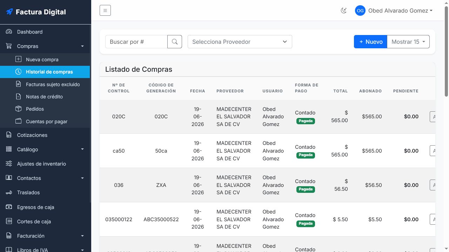Click the Forma de Pago column header
449x252 pixels.
click(x=307, y=88)
